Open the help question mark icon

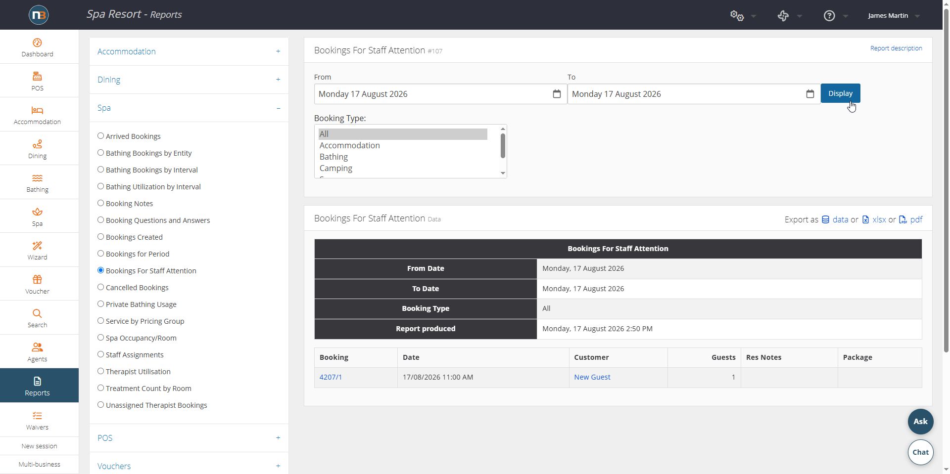tap(829, 16)
